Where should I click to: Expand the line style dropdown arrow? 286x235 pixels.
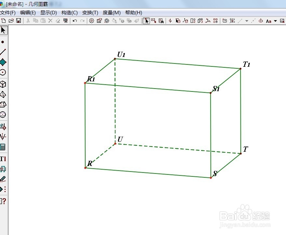tap(247, 21)
